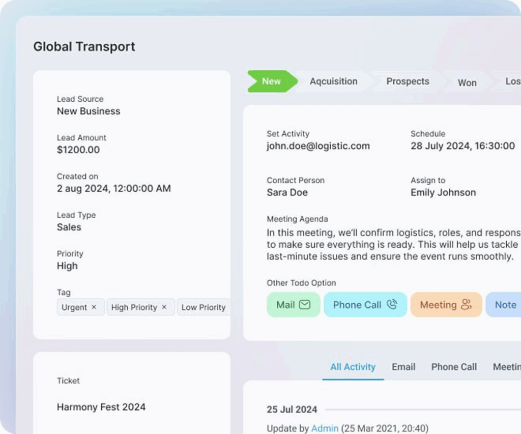Open the Email activity tab
This screenshot has height=434, width=521.
(x=403, y=367)
